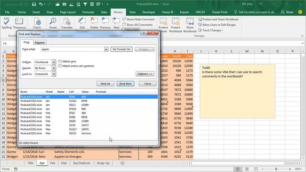This screenshot has width=306, height=172.
Task: Run the Spelling check icon
Action: tap(7, 23)
